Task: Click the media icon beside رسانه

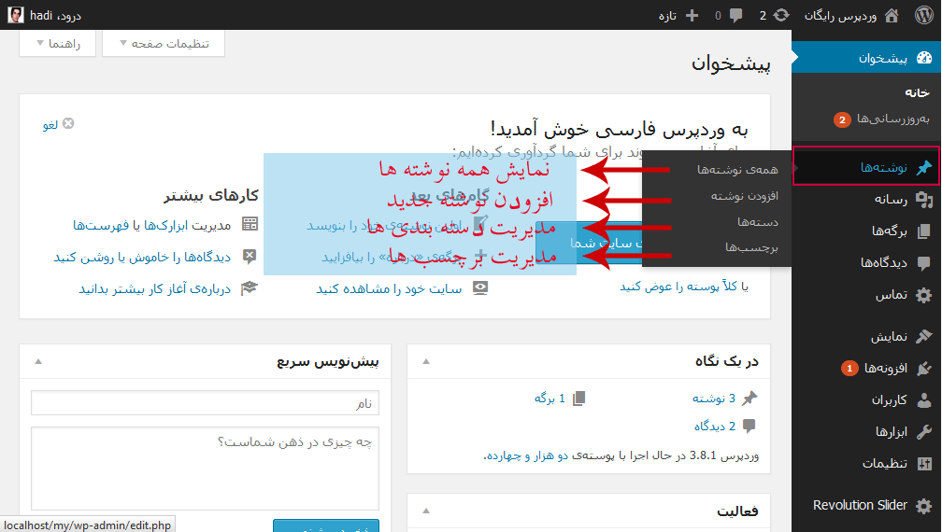Action: (924, 199)
